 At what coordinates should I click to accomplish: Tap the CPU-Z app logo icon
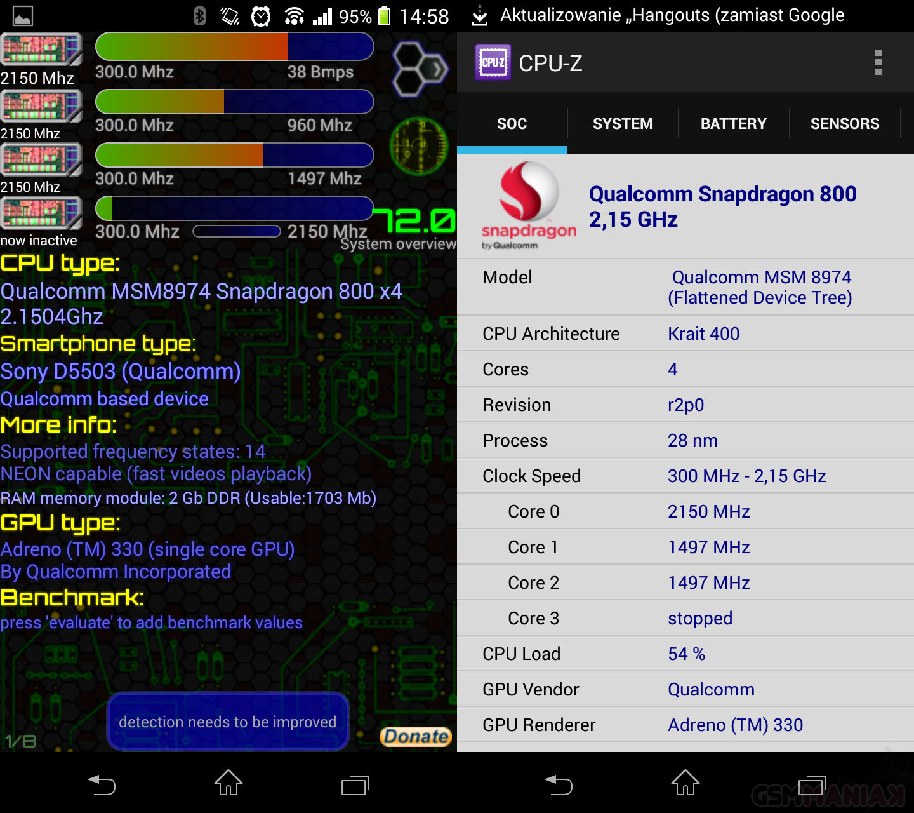click(x=493, y=62)
